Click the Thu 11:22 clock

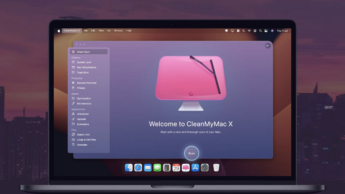tap(282, 31)
